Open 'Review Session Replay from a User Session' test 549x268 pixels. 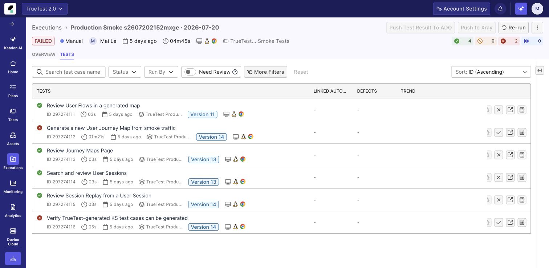click(99, 195)
